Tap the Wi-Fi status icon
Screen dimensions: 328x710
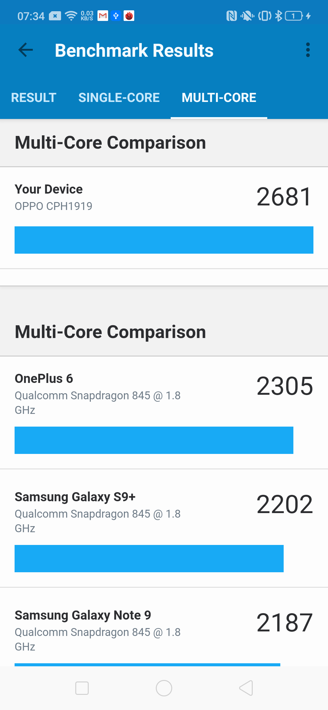pyautogui.click(x=71, y=16)
